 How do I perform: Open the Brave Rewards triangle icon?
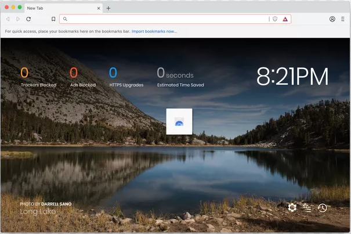click(x=285, y=19)
